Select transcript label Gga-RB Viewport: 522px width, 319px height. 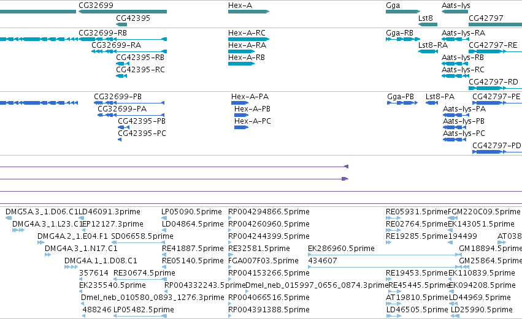[x=399, y=33]
